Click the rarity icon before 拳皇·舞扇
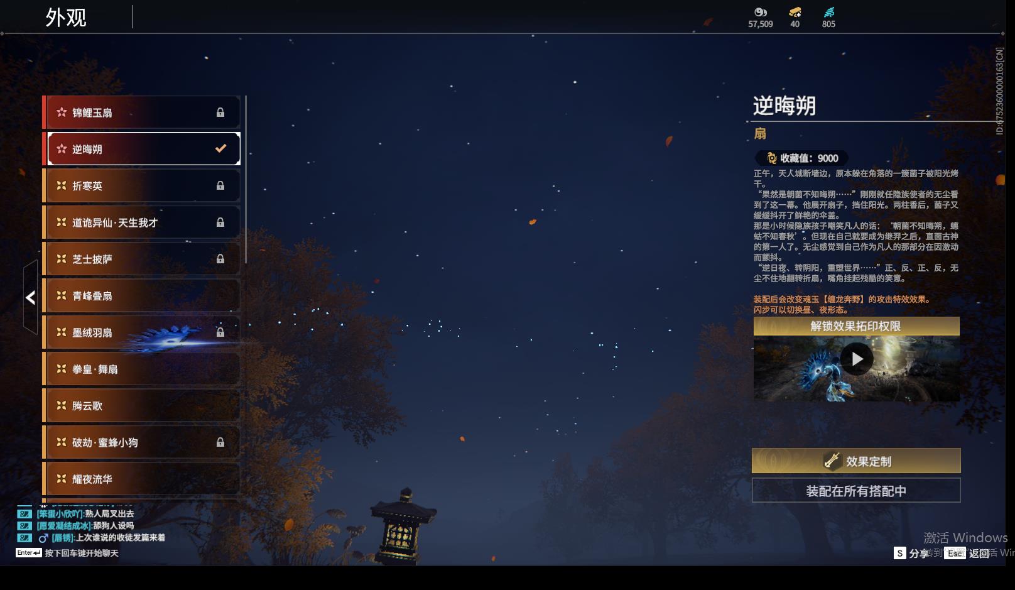This screenshot has height=590, width=1015. 62,369
